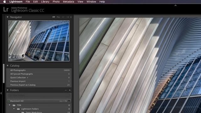This screenshot has width=201, height=113.
Task: Collapse the Catalog panel
Action: [8, 66]
